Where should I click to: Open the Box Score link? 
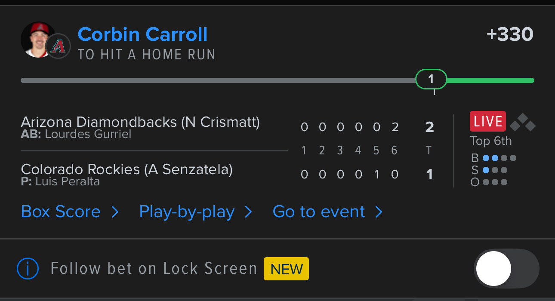(x=61, y=212)
